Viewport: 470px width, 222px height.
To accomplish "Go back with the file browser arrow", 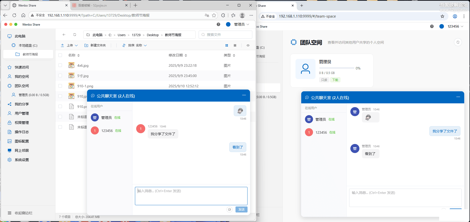I will tap(64, 35).
